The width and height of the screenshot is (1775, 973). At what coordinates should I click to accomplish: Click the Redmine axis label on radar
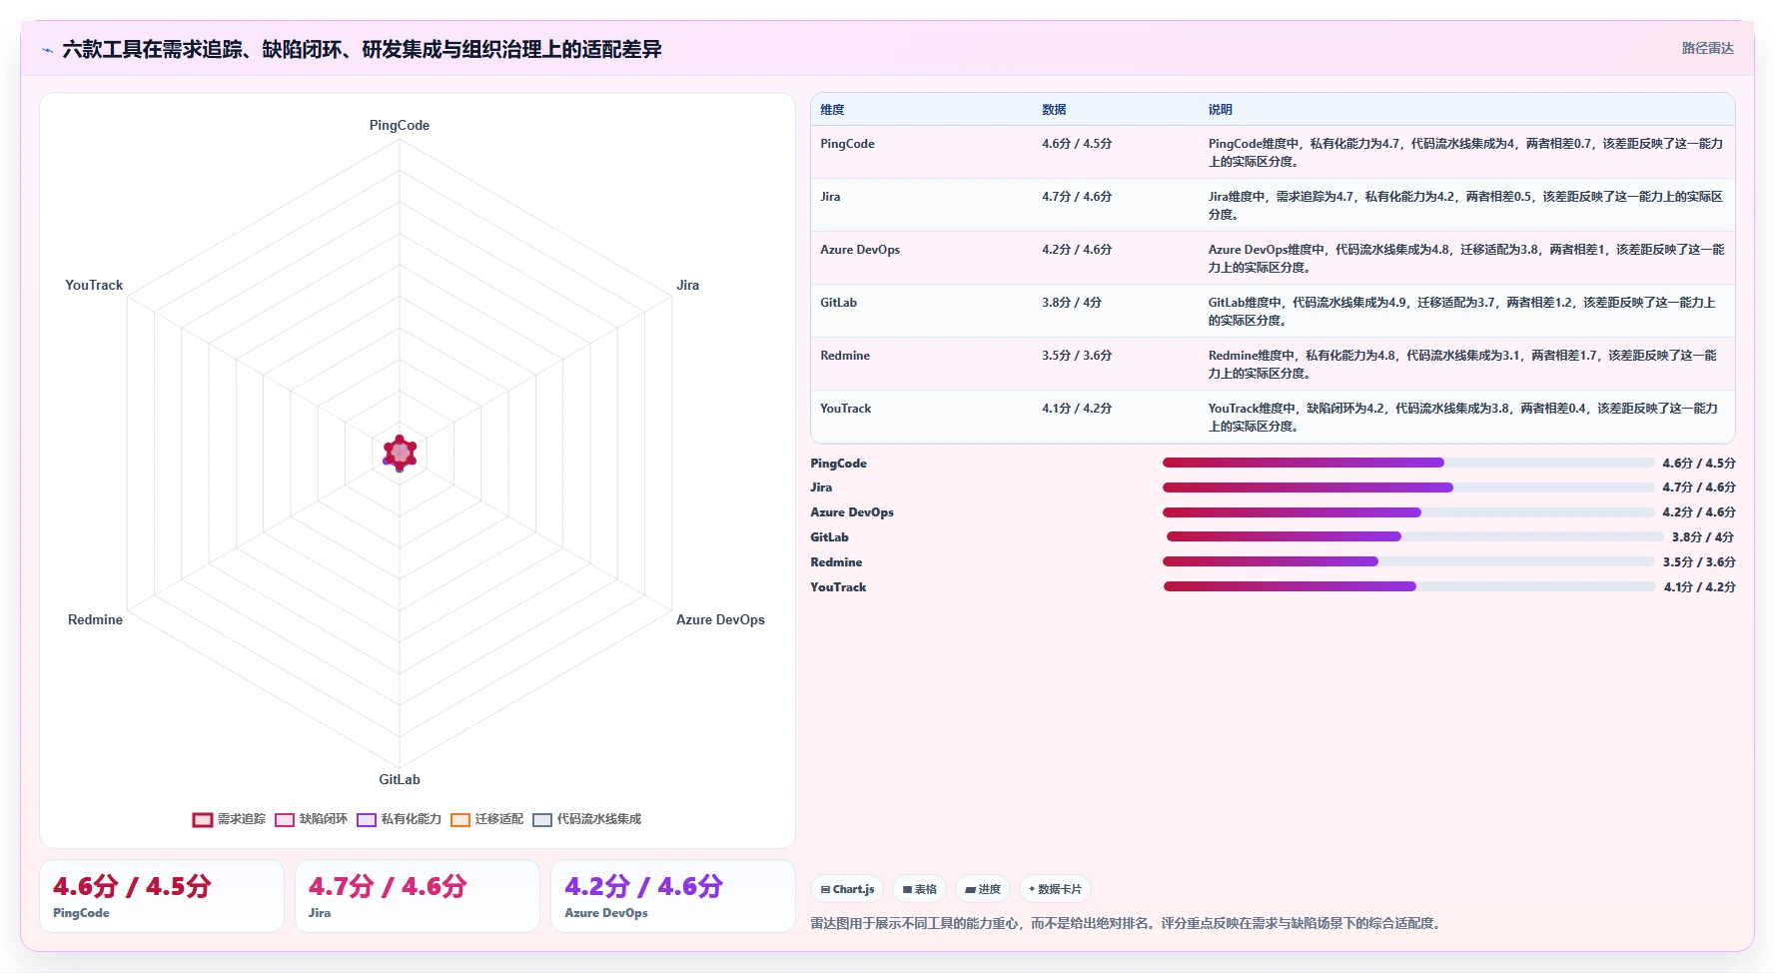(95, 619)
